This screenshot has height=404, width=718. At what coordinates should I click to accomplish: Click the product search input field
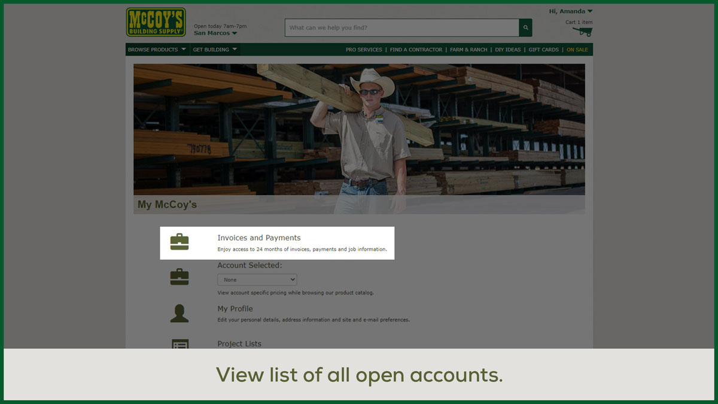click(401, 28)
